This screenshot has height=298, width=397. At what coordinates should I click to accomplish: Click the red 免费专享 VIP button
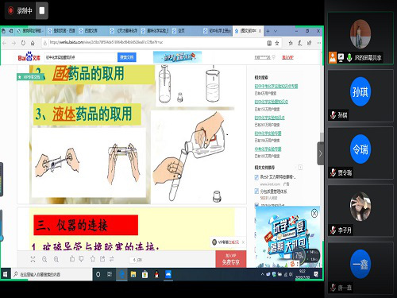coord(231,259)
